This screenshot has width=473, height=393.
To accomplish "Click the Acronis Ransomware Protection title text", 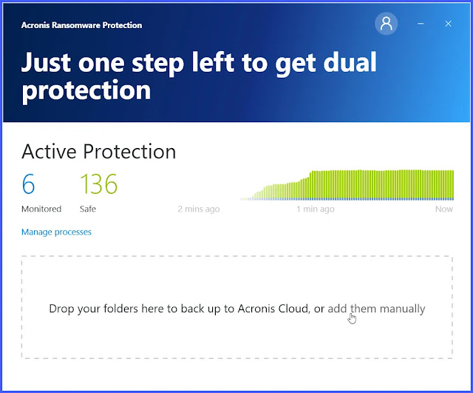I will click(x=82, y=25).
